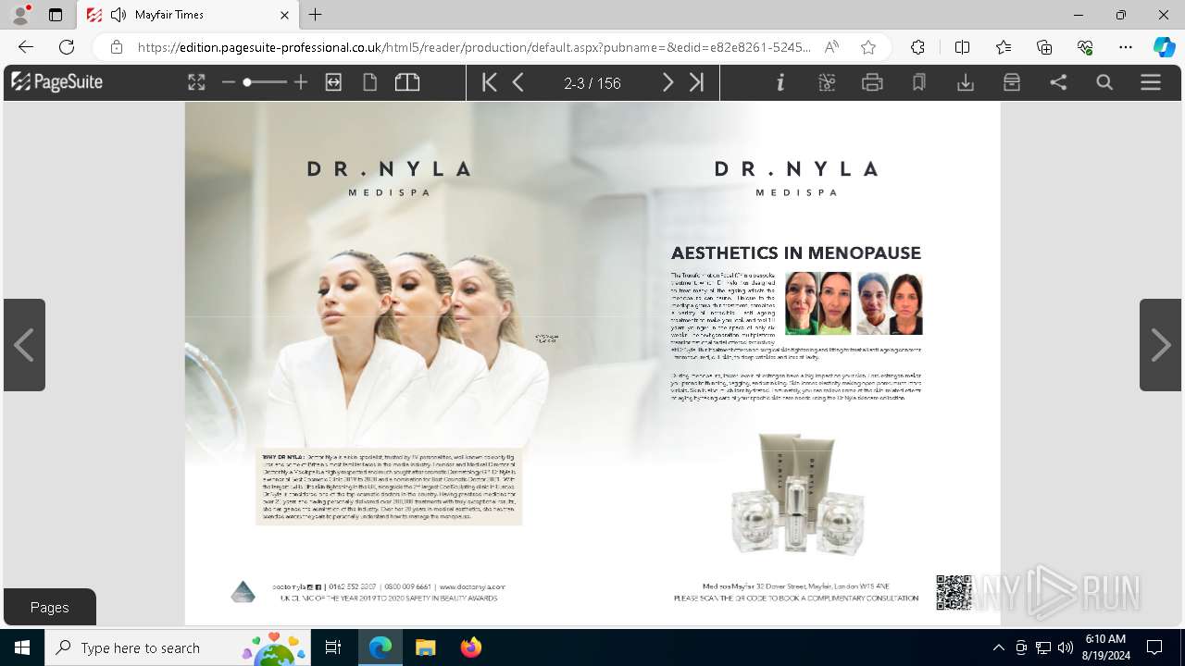
Task: Jump to last page
Action: tap(696, 82)
